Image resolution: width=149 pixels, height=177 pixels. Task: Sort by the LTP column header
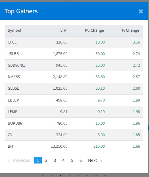click(63, 30)
